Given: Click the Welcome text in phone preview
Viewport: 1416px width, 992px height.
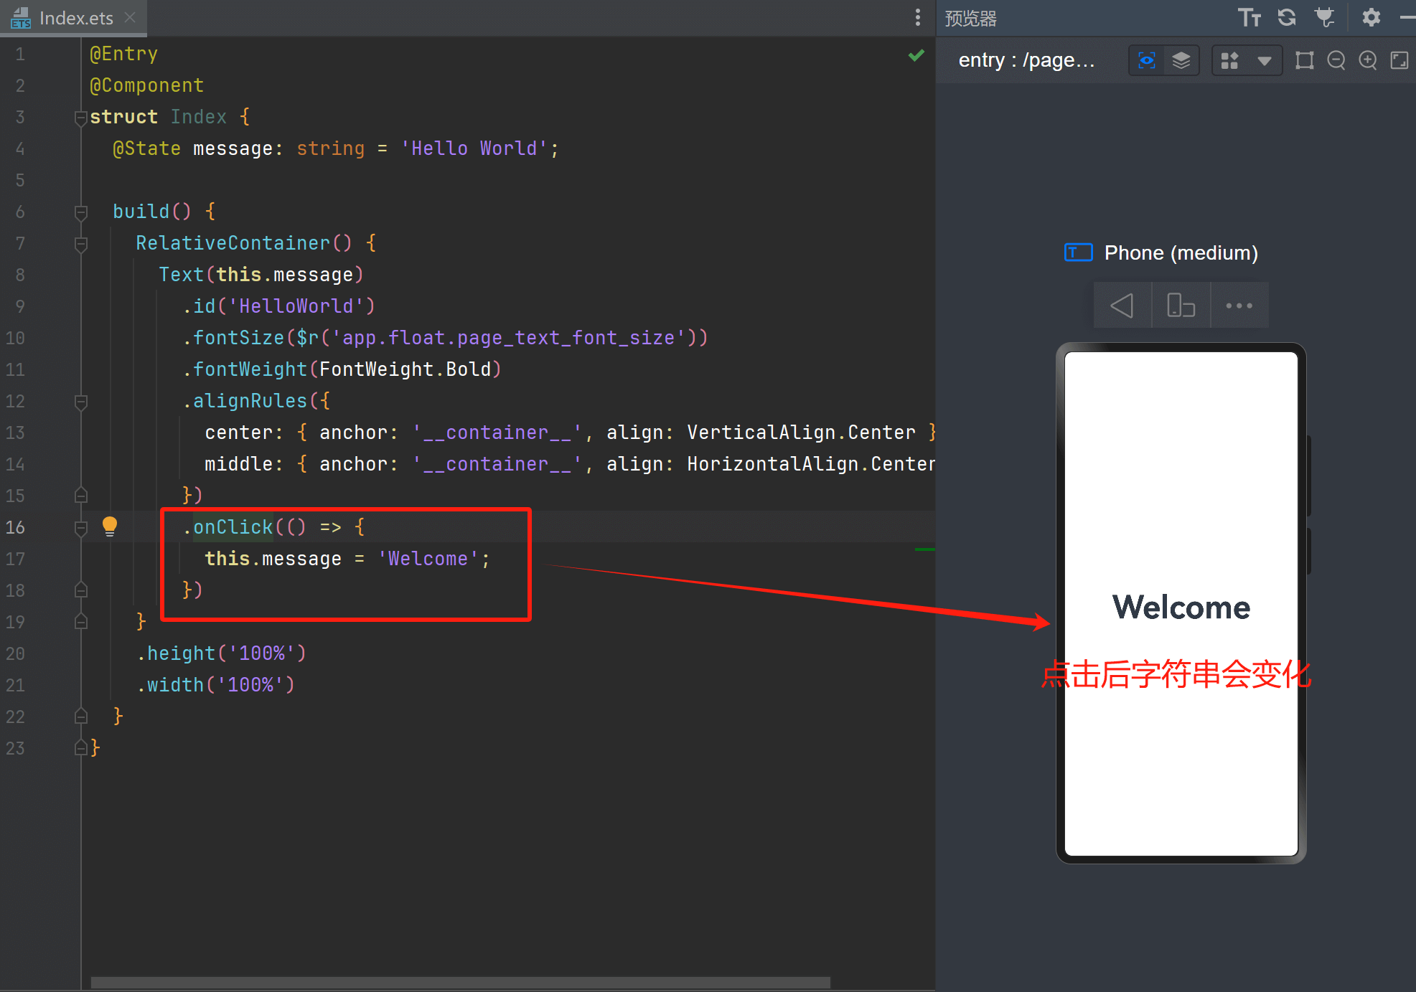Looking at the screenshot, I should (x=1181, y=608).
